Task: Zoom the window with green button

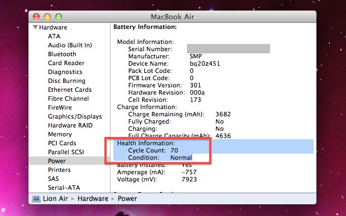Action: click(59, 17)
